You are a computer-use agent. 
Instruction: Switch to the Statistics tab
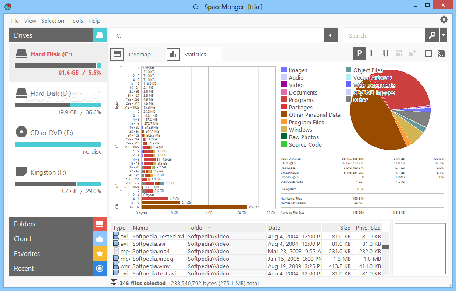(x=194, y=54)
